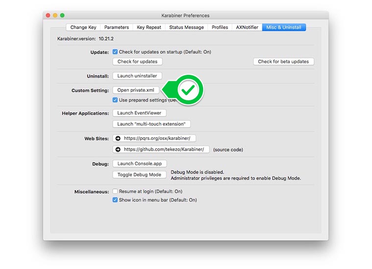Click the (source code) label
372x269 pixels.
point(228,150)
